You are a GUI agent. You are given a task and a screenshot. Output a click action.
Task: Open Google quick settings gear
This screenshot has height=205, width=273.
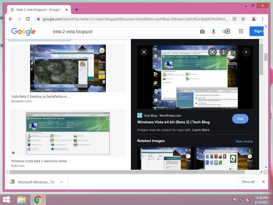click(227, 31)
